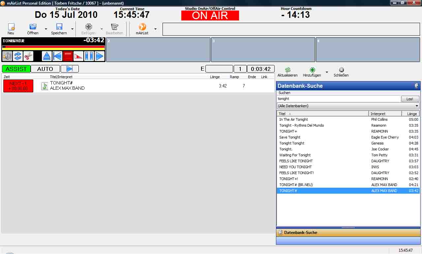
Task: Click the Öffnen folder icon
Action: (33, 27)
